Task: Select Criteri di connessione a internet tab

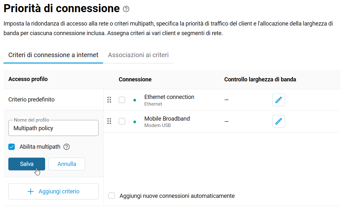Action: pos(53,55)
